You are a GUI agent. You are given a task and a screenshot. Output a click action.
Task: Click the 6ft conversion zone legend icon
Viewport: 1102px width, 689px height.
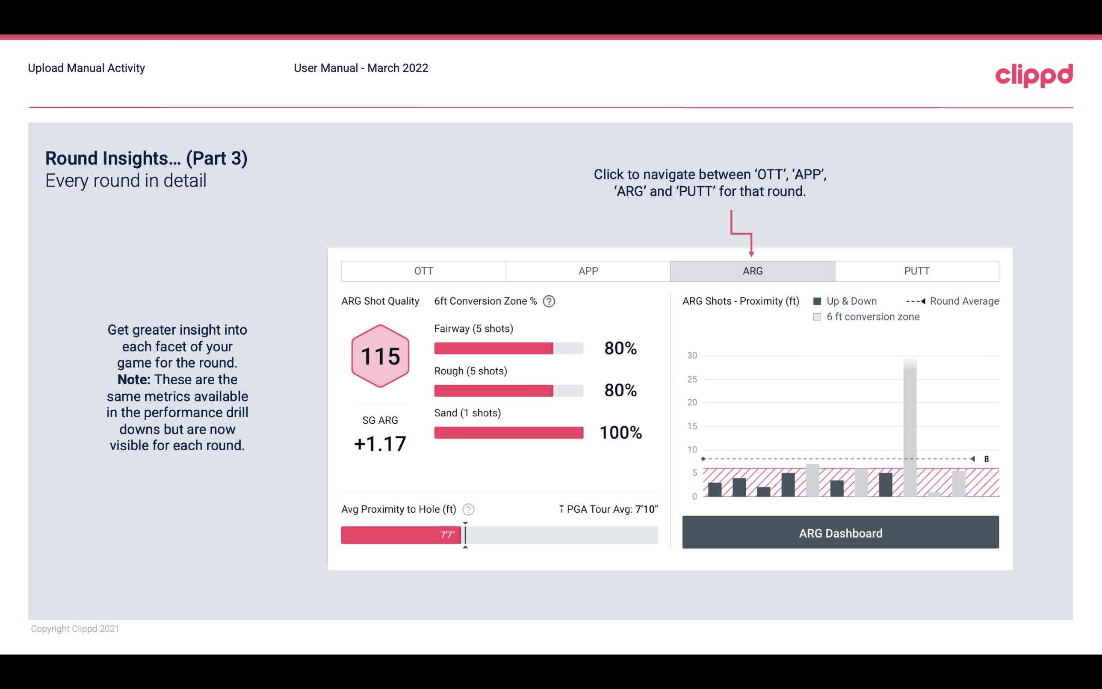pyautogui.click(x=819, y=317)
